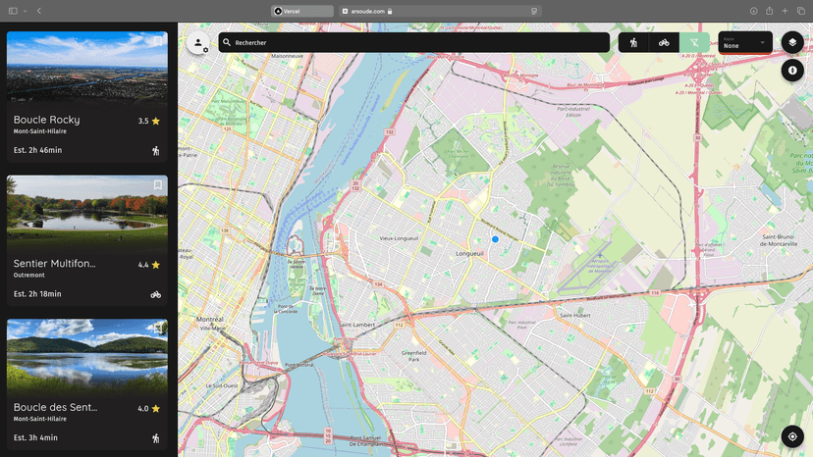Bookmark the Boucle des Sent… trail
Image resolution: width=813 pixels, height=457 pixels.
158,329
